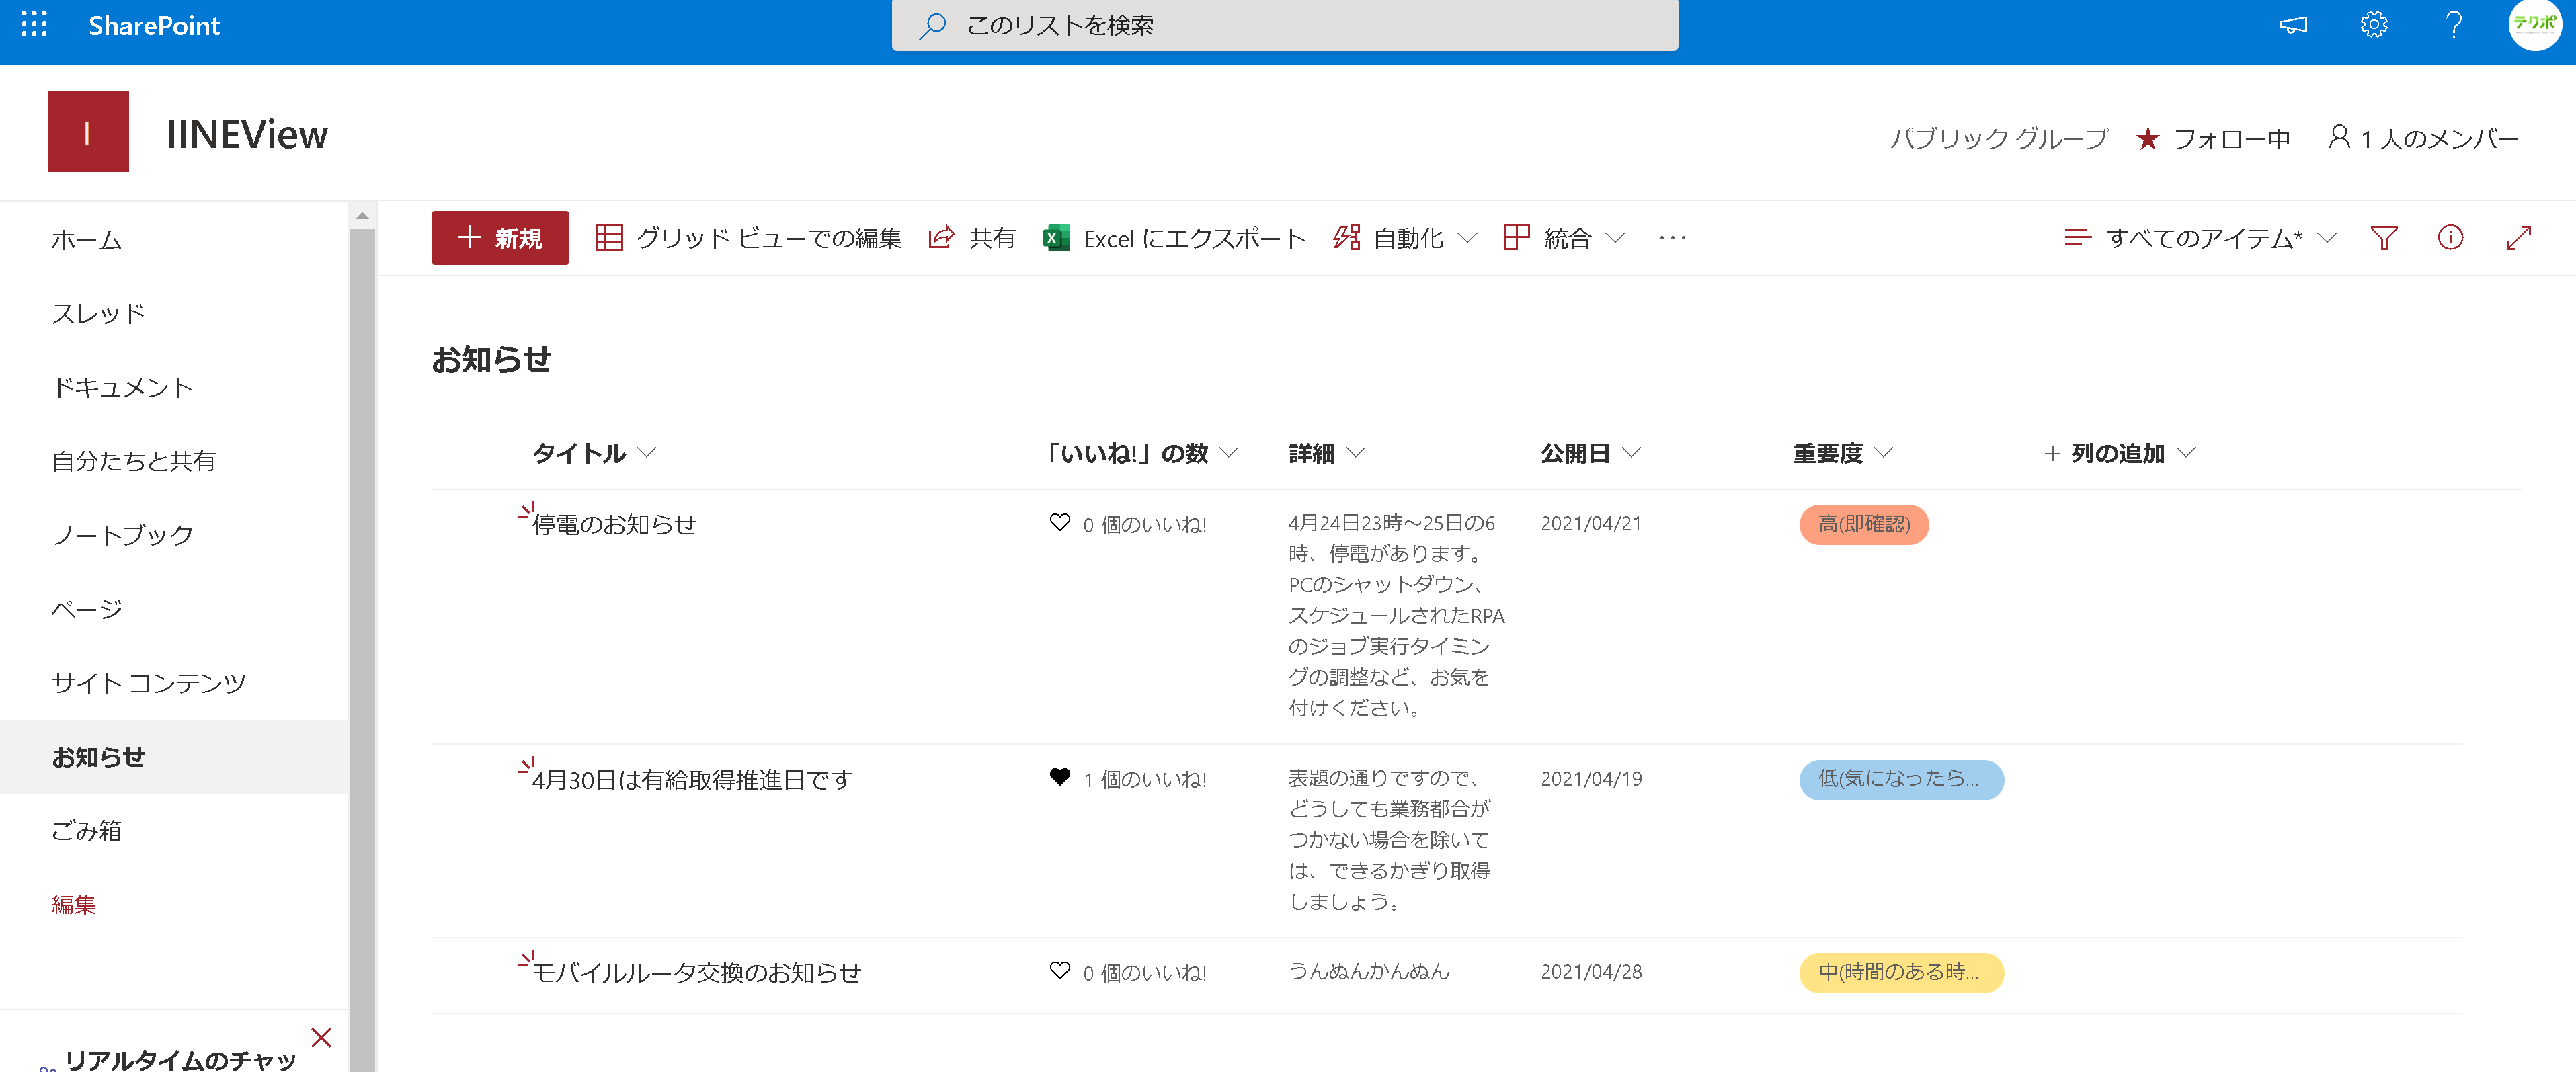The height and width of the screenshot is (1072, 2576).
Task: Click the Excel にエクスポート button
Action: coord(1174,238)
